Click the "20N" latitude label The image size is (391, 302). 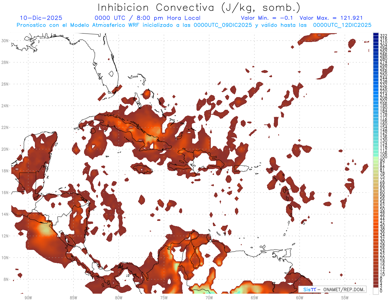coord(5,149)
